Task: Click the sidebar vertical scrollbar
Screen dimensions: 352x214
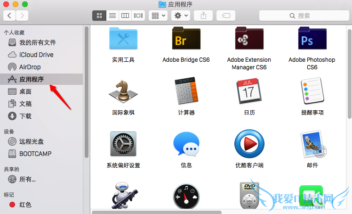Action: [x=87, y=92]
